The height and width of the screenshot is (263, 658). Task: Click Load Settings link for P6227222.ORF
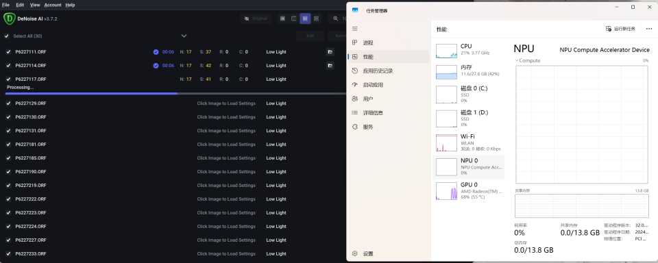pyautogui.click(x=226, y=199)
